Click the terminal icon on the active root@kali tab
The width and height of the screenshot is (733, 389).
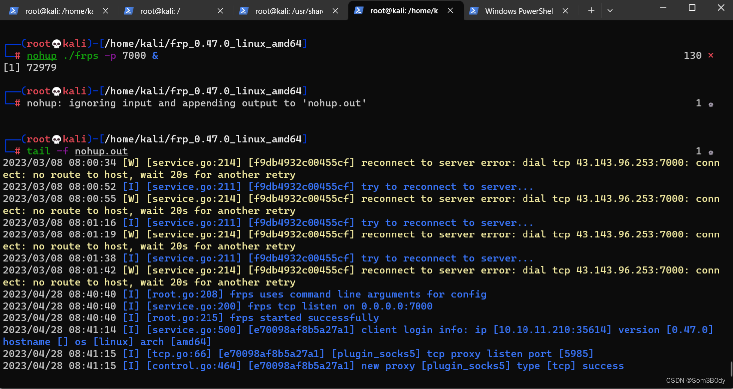(359, 10)
